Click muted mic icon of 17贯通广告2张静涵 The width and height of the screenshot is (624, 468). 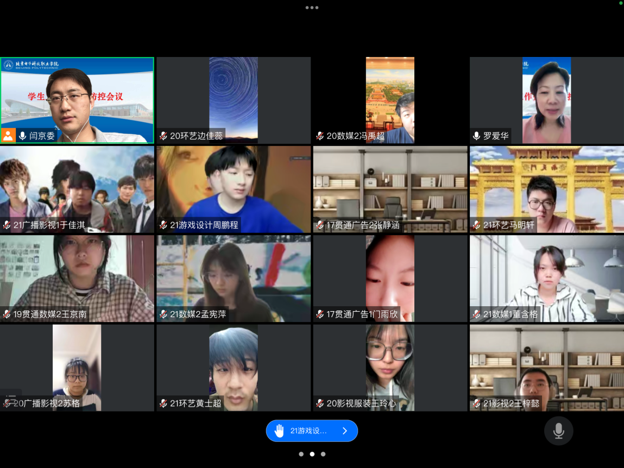[320, 225]
